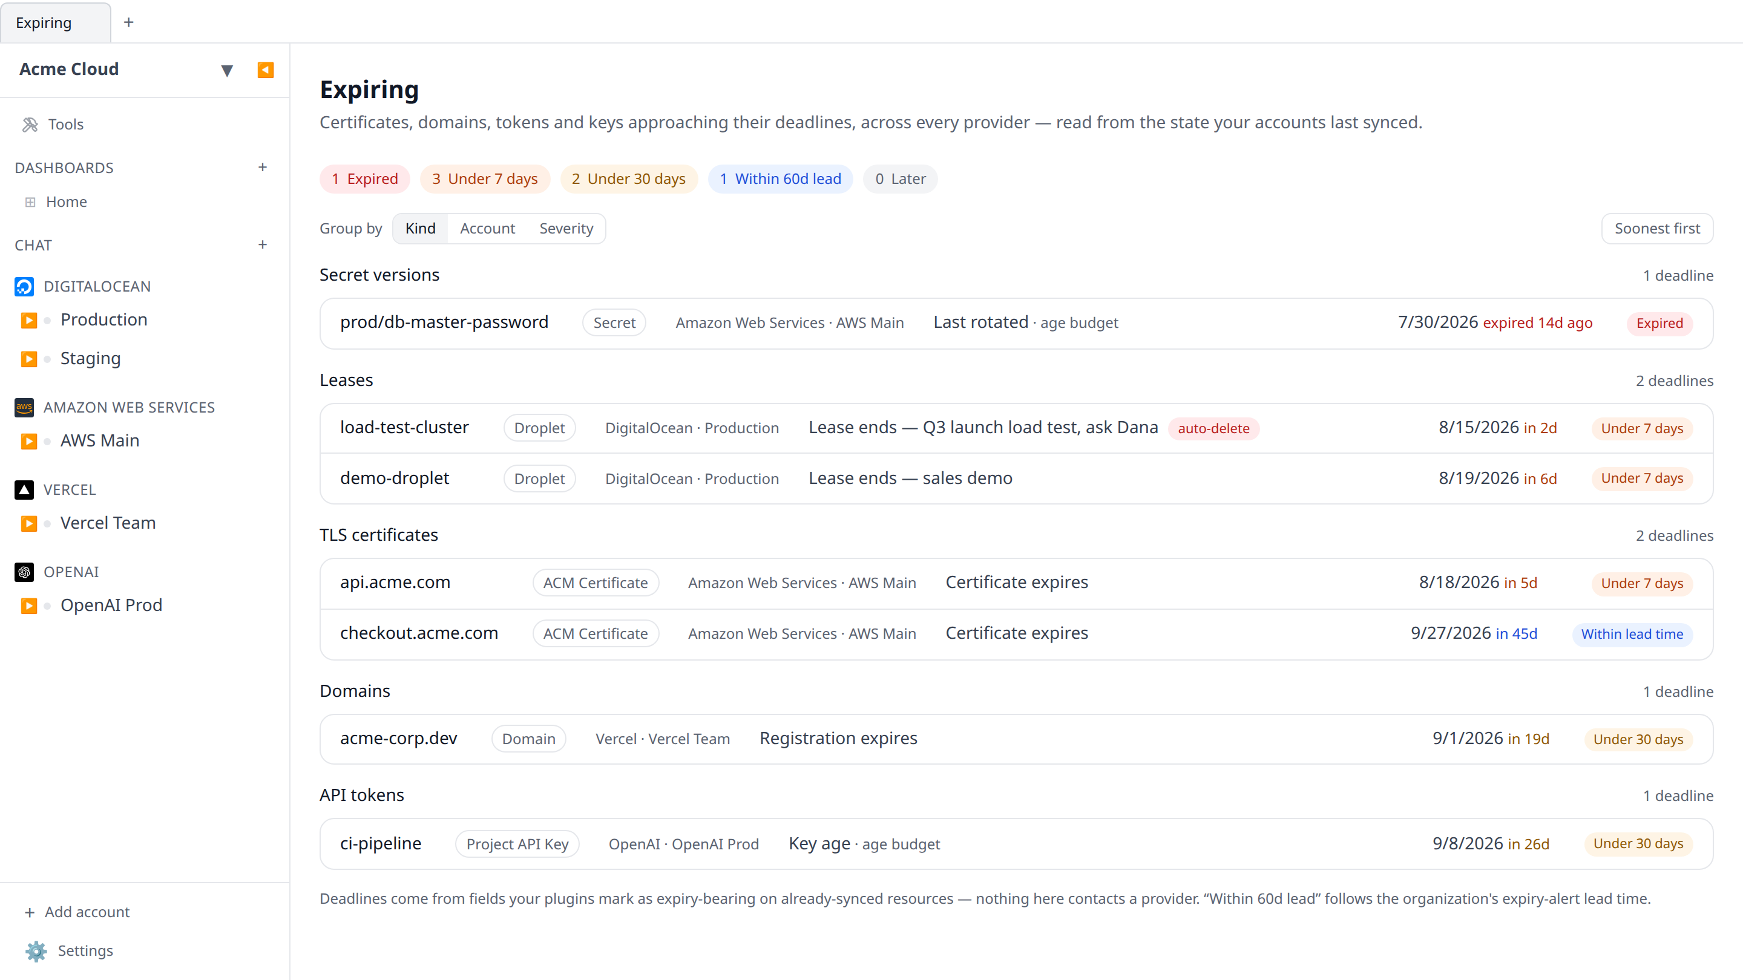Click the Within lead time badge
The image size is (1743, 980).
pyautogui.click(x=1632, y=635)
